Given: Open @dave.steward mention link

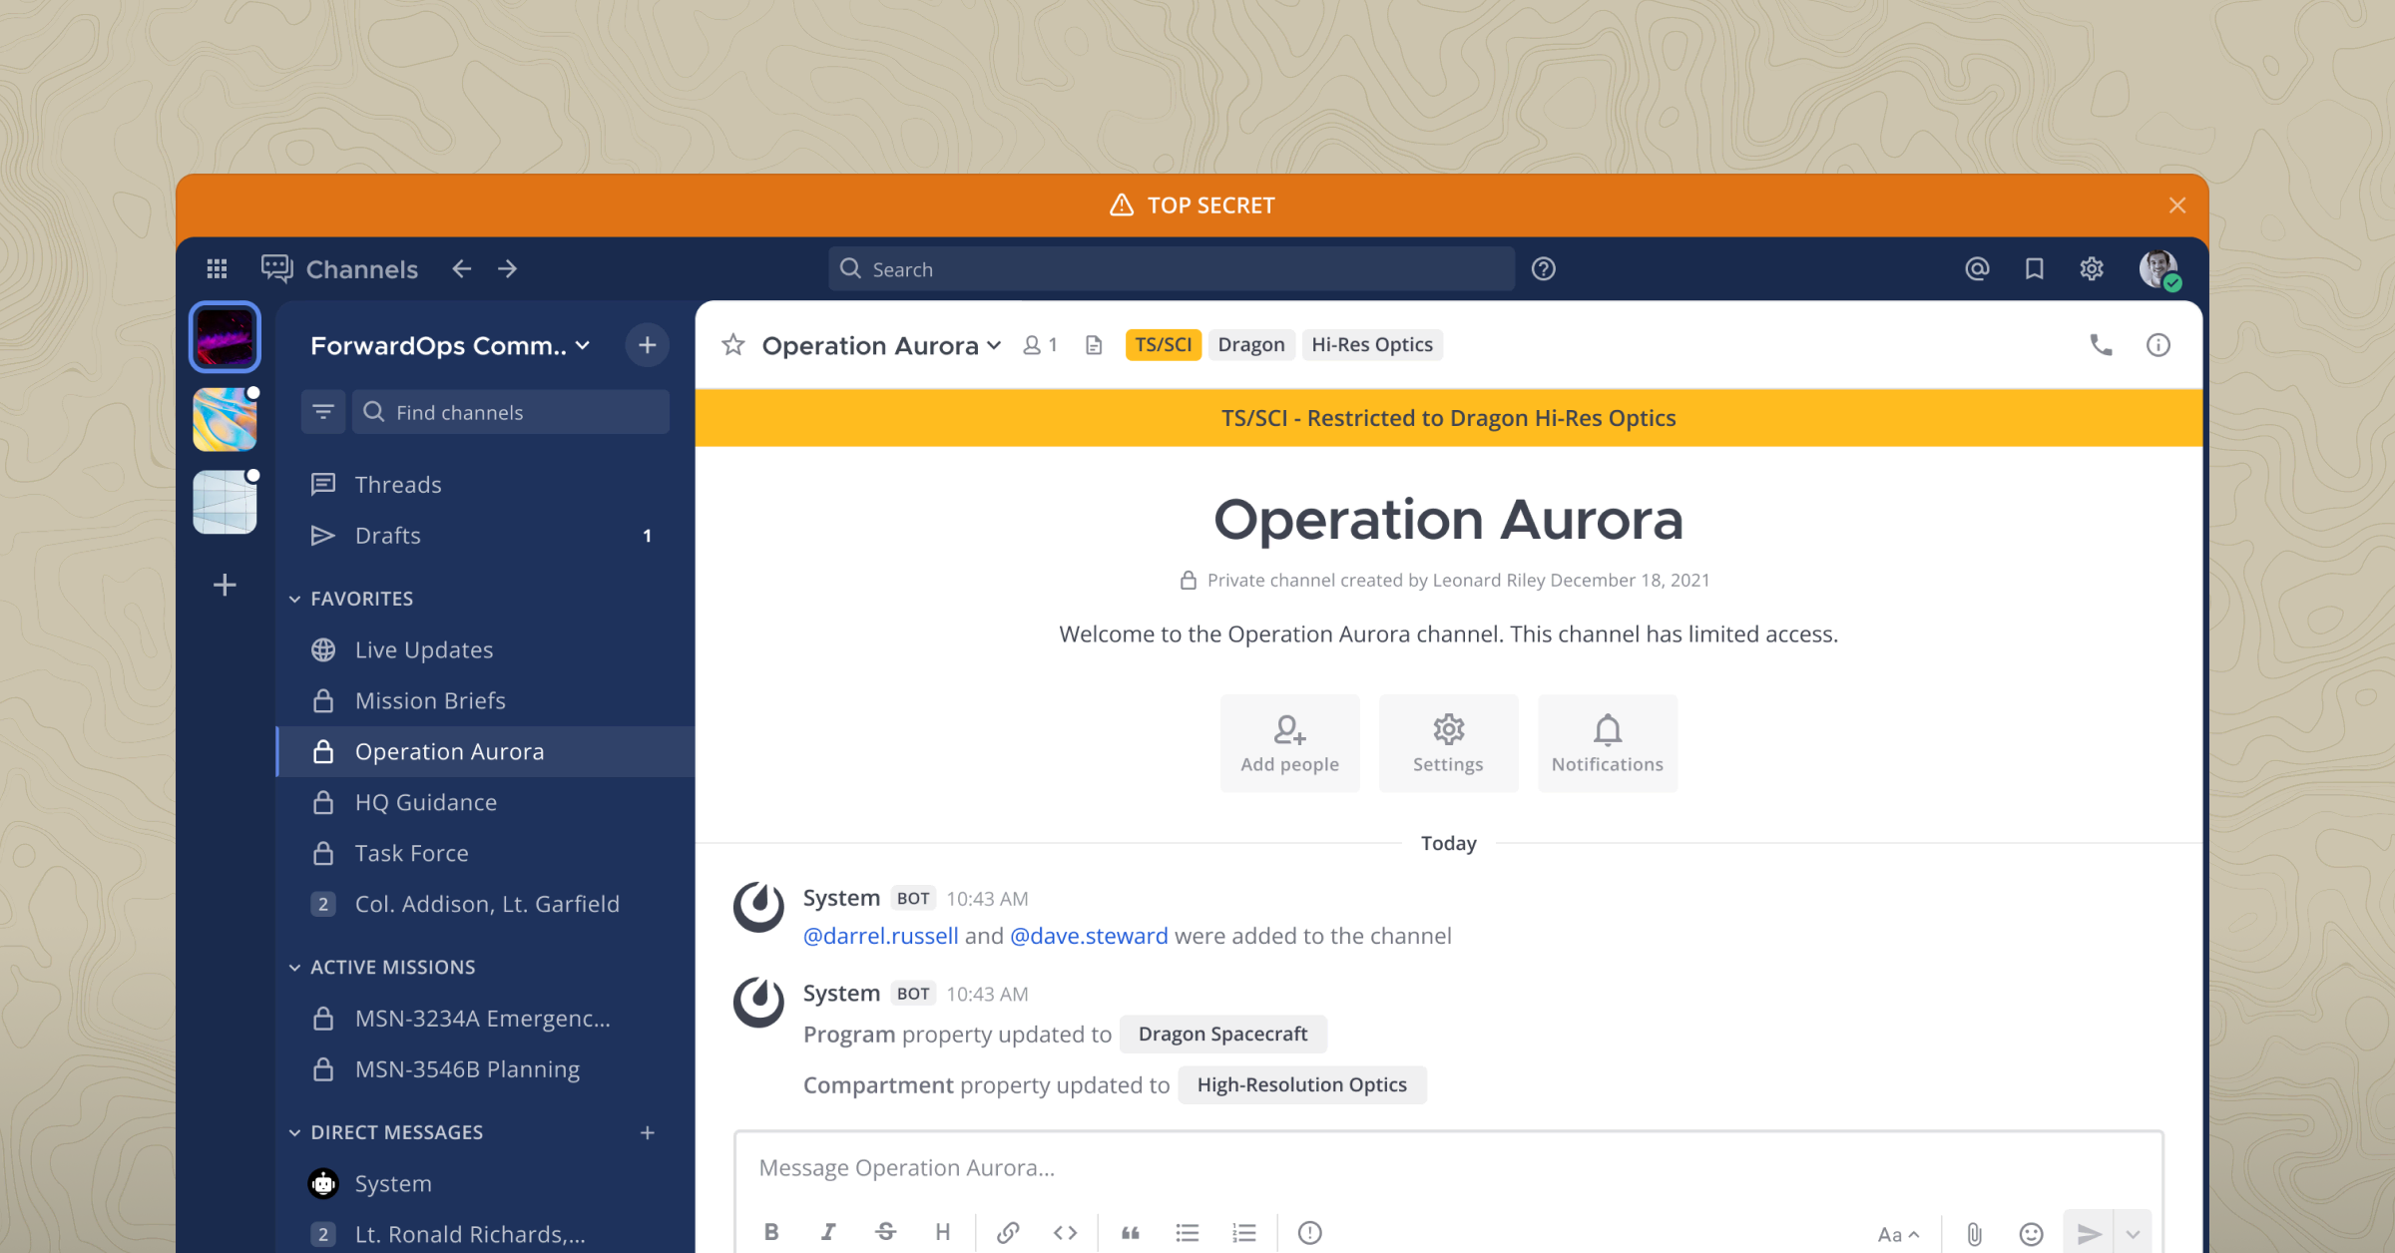Looking at the screenshot, I should point(1089,936).
